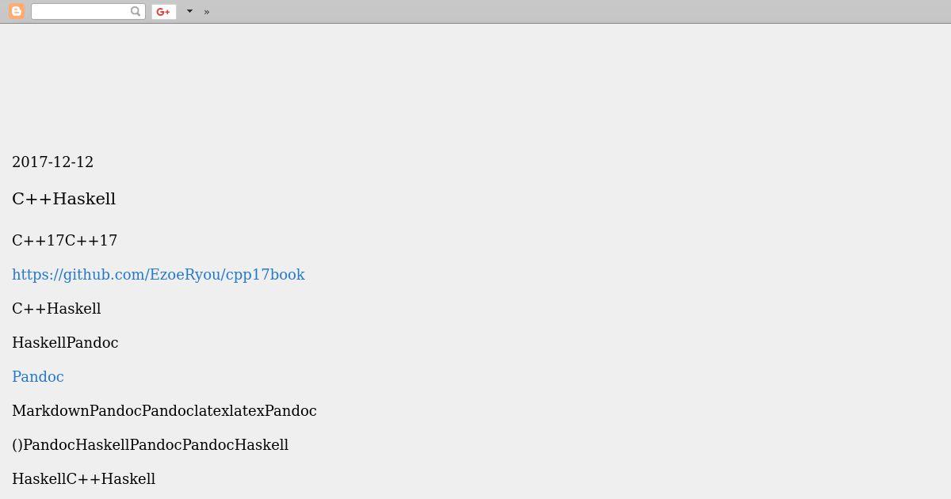
Task: Click the C++17C++17 paragraph text
Action: click(64, 241)
